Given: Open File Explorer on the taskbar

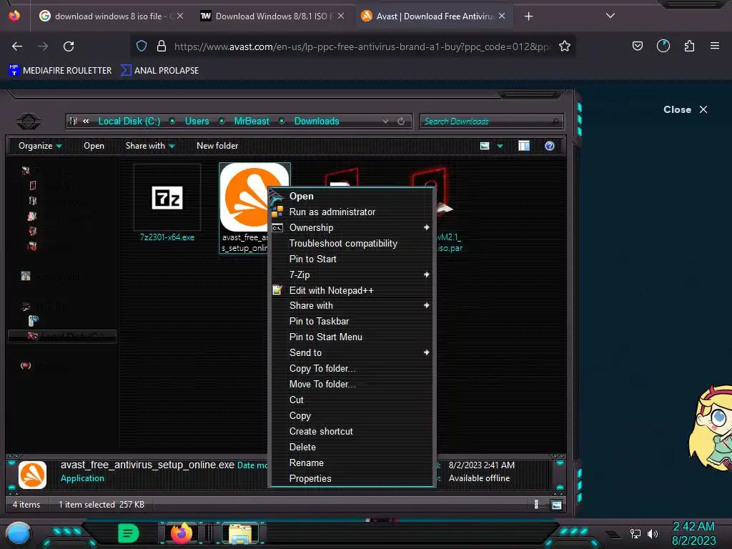Looking at the screenshot, I should 240,533.
